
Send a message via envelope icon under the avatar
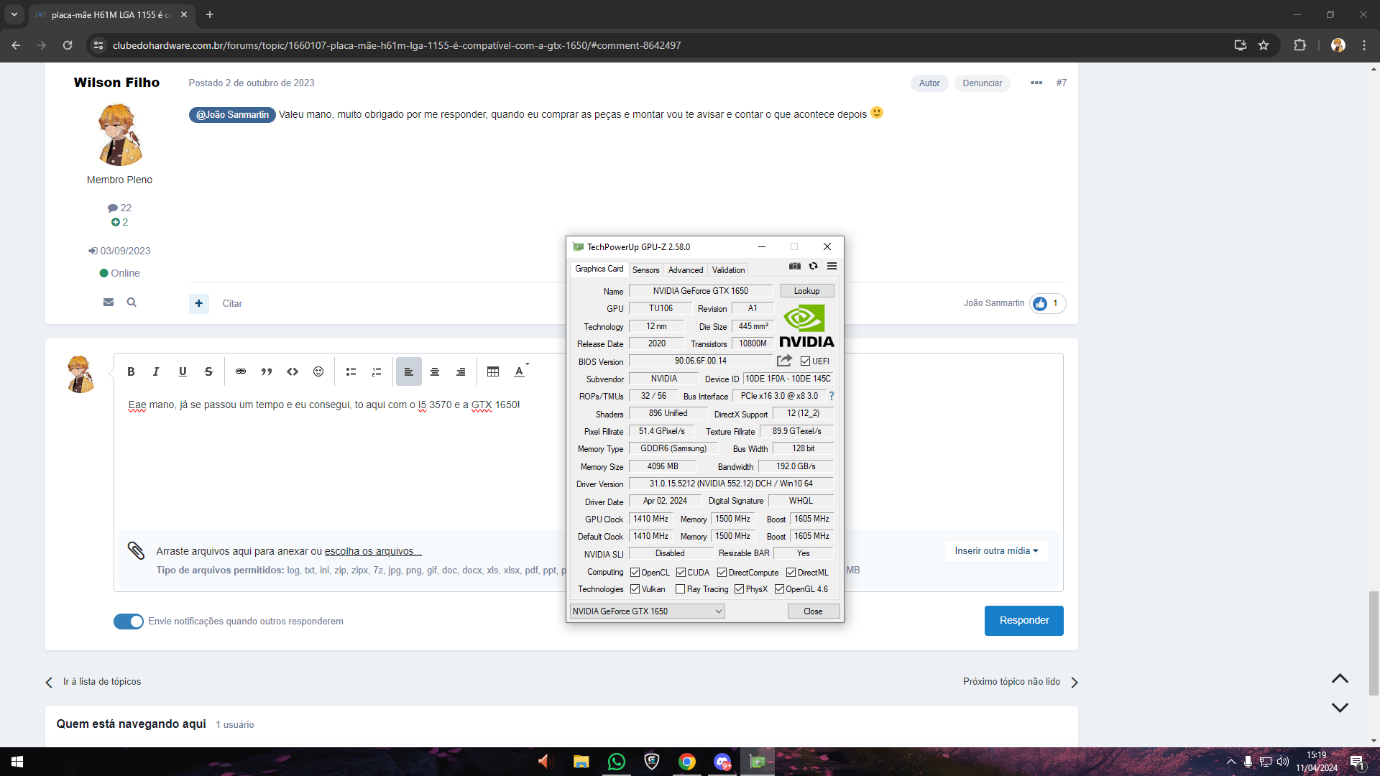(x=109, y=302)
